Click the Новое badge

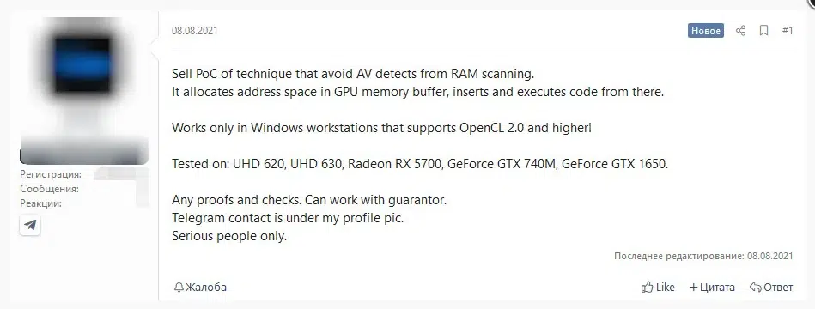tap(705, 31)
